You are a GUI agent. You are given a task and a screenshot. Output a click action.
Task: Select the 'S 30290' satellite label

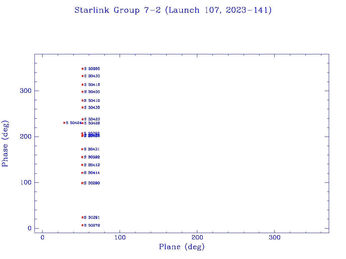92,183
